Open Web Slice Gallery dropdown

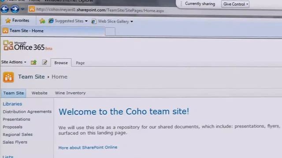point(112,22)
